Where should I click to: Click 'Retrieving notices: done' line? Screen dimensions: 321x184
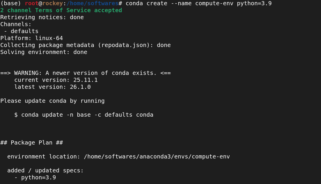tap(42, 17)
